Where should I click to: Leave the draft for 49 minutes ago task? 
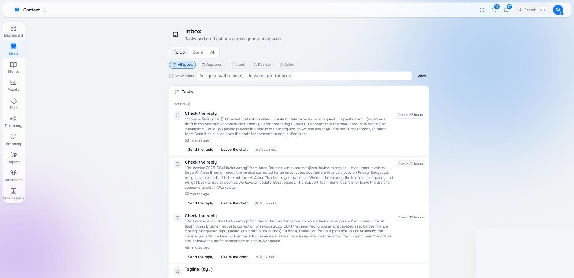tap(234, 257)
